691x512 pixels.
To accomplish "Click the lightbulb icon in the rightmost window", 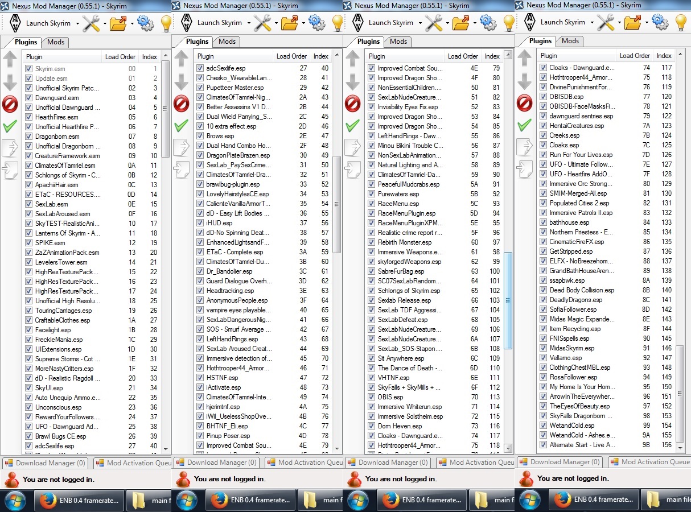I will [x=680, y=23].
